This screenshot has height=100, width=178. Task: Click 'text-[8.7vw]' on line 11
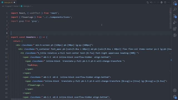pos(87,53)
